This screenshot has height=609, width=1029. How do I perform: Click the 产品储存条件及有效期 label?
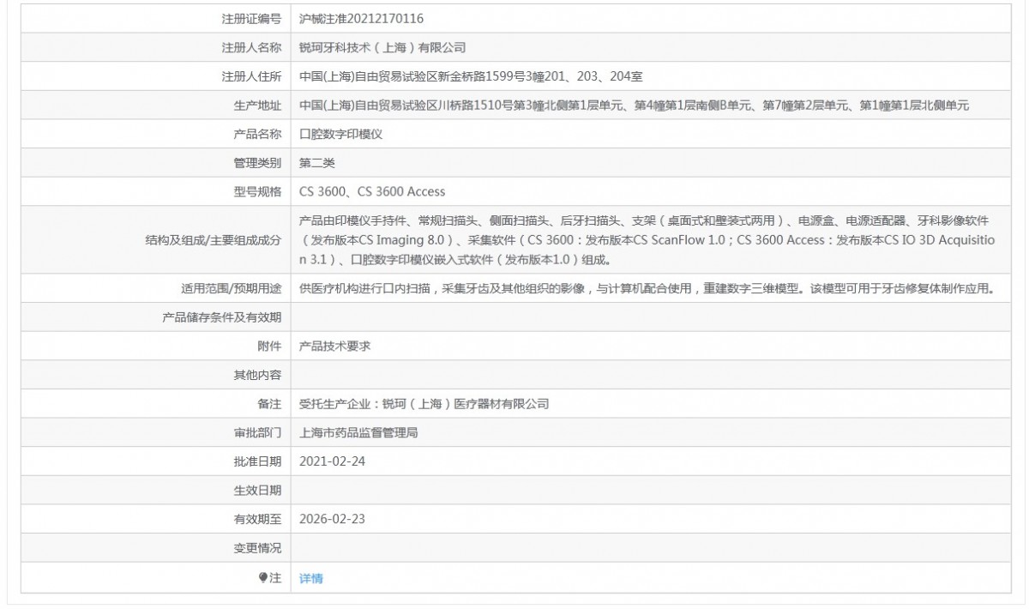[x=222, y=317]
